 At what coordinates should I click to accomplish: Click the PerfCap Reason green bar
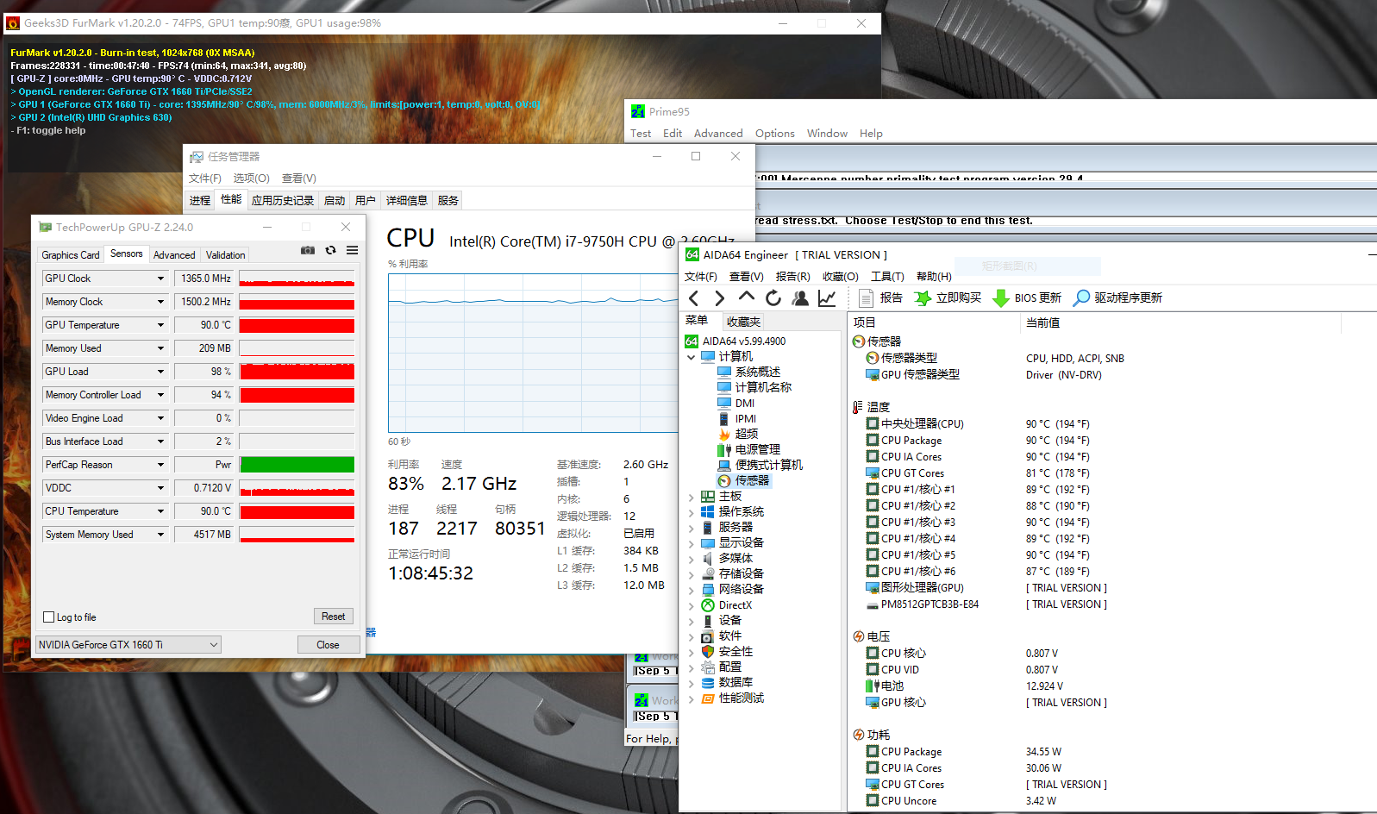[297, 465]
